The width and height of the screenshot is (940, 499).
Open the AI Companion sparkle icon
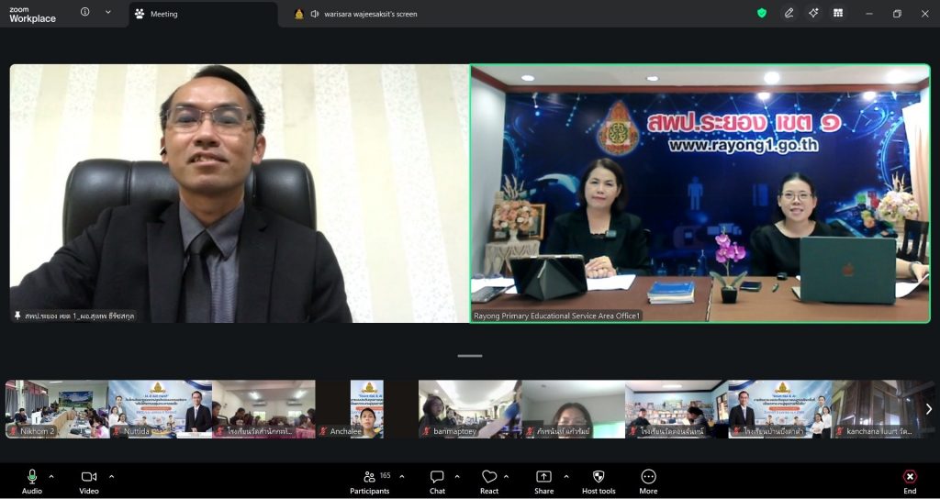[813, 14]
